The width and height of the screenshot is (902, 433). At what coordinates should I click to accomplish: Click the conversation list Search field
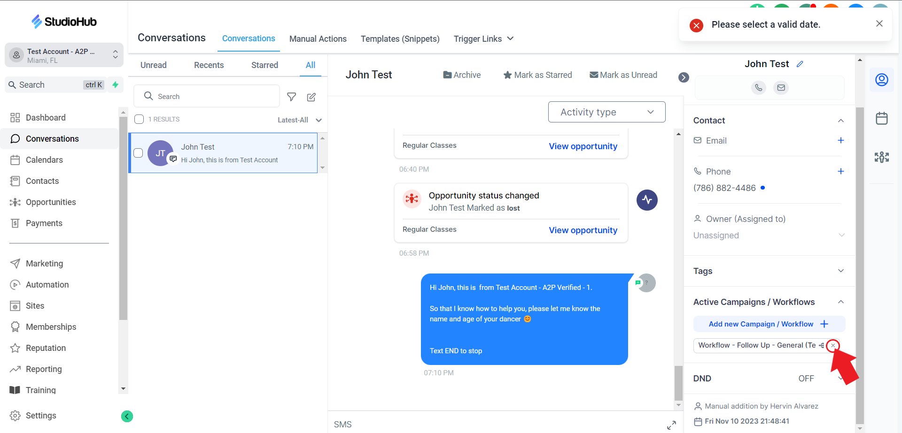[207, 96]
